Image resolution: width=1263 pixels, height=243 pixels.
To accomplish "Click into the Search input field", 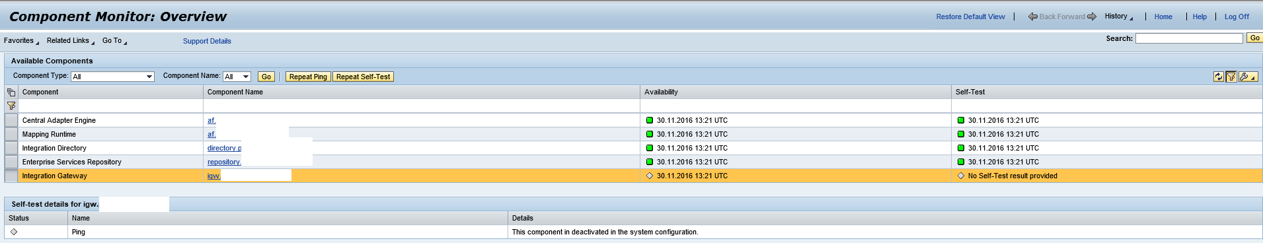I will [x=1189, y=38].
